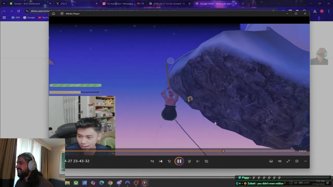Skip forward 30 seconds
Image resolution: width=333 pixels, height=187 pixels.
click(x=189, y=161)
